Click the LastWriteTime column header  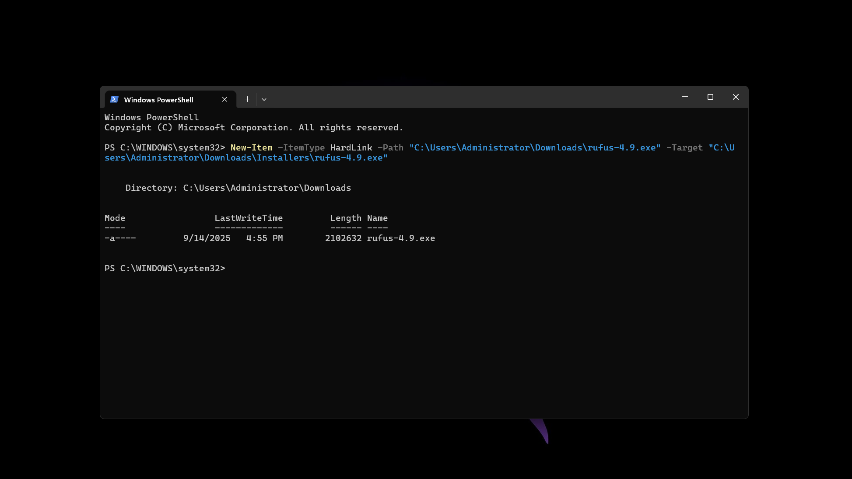coord(249,218)
